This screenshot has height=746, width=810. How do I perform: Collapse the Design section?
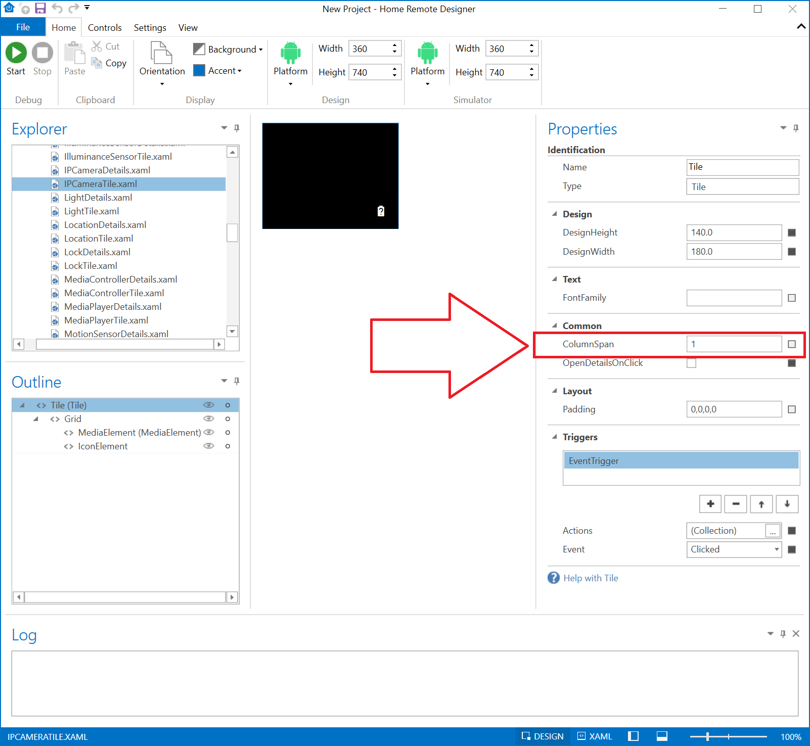(x=554, y=214)
